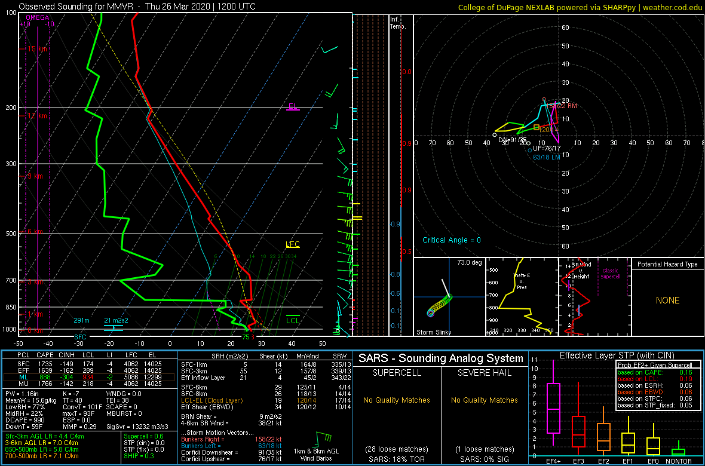Click the '(28 loose matches)' text

pos(396,449)
